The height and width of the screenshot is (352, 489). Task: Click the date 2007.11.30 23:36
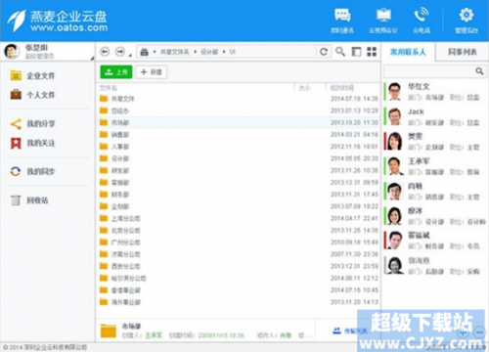354,254
